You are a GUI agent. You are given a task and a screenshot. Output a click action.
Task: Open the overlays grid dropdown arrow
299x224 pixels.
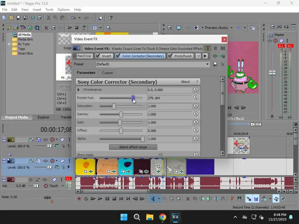tap(245, 28)
